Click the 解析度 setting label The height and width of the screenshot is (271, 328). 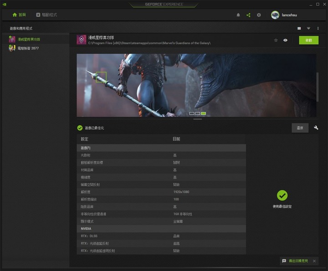point(86,192)
